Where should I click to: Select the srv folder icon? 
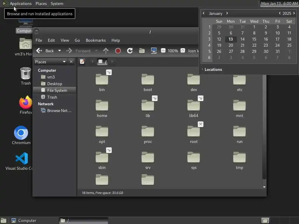point(148,157)
